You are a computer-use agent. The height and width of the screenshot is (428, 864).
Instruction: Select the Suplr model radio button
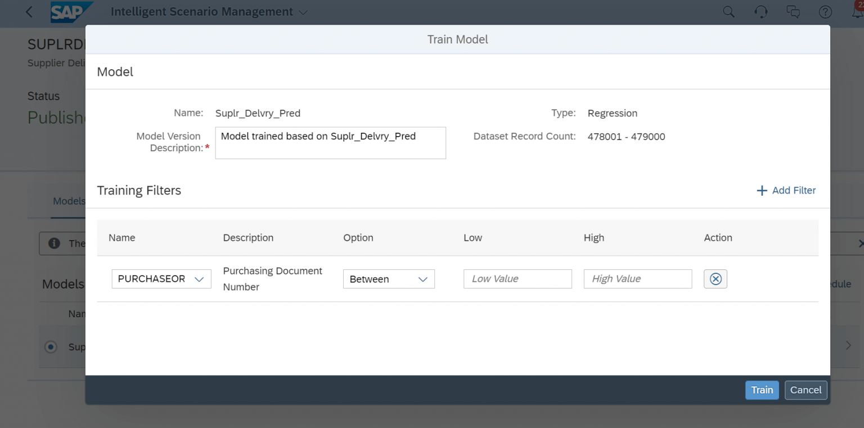pyautogui.click(x=51, y=347)
